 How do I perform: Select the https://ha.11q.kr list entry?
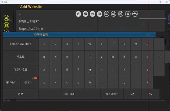57,29
